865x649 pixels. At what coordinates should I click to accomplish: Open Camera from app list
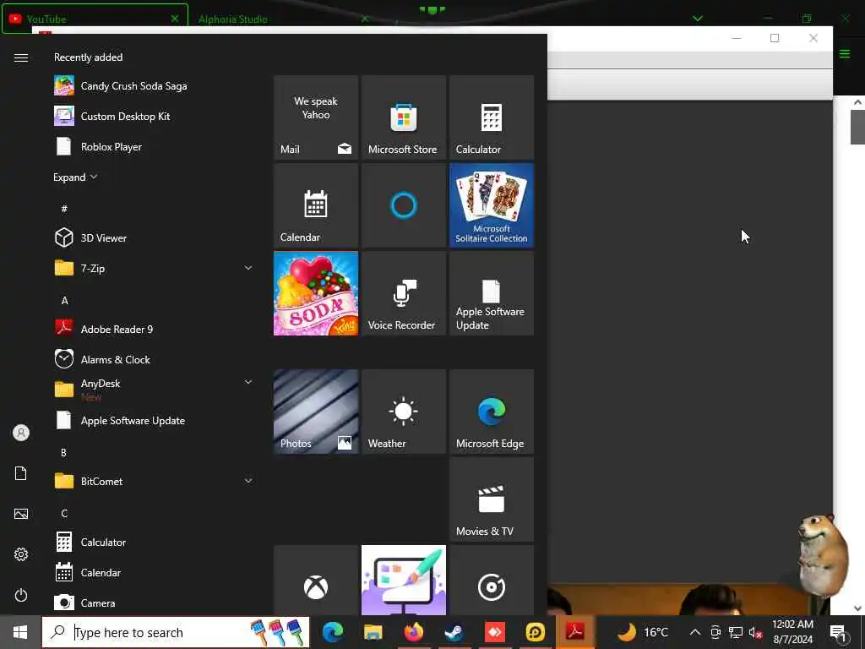click(x=154, y=603)
